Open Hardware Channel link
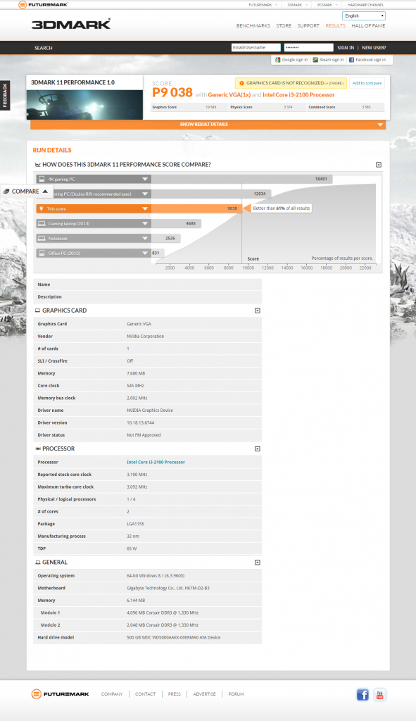416x721 pixels. [x=365, y=5]
